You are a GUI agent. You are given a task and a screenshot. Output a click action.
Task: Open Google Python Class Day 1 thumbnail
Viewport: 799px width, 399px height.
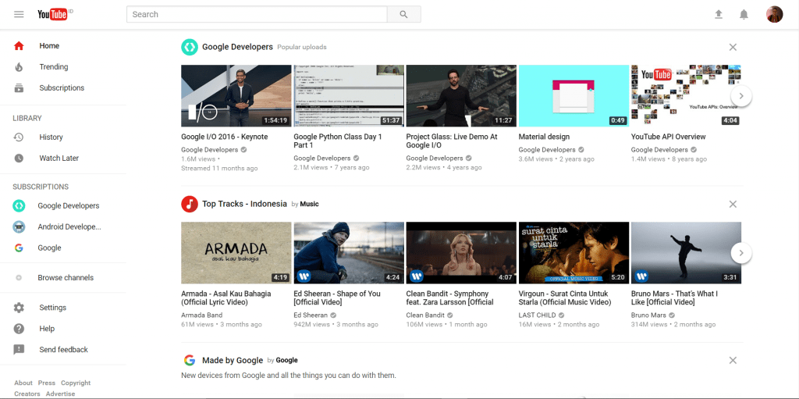click(349, 96)
